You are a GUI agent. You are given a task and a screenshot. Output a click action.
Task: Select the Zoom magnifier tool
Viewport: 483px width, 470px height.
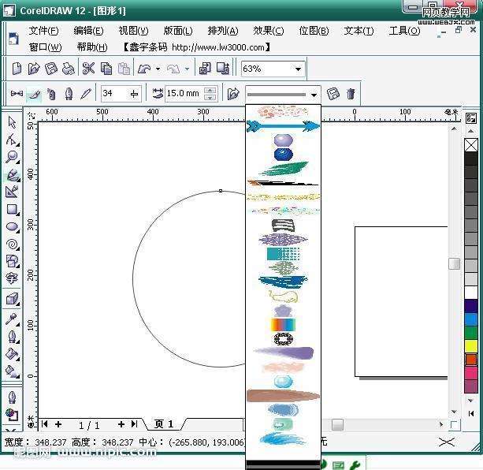12,157
